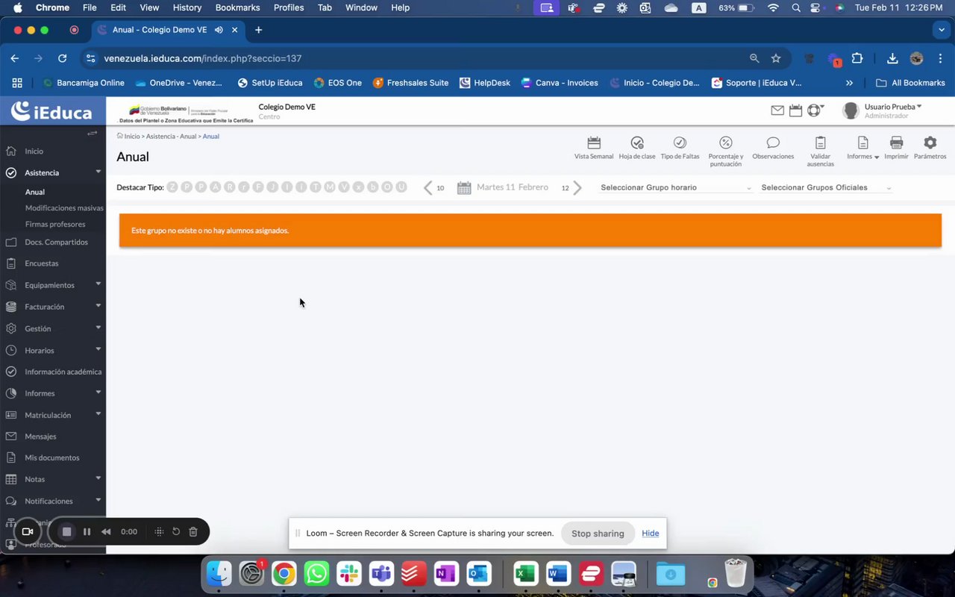This screenshot has width=955, height=597.
Task: Open Modificaciones masivas
Action: pos(64,208)
